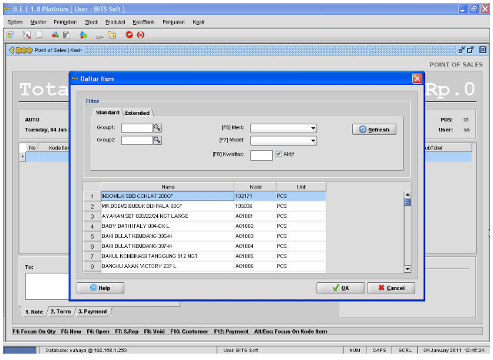The width and height of the screenshot is (493, 360).
Task: Click the Nama column header
Action: click(168, 186)
